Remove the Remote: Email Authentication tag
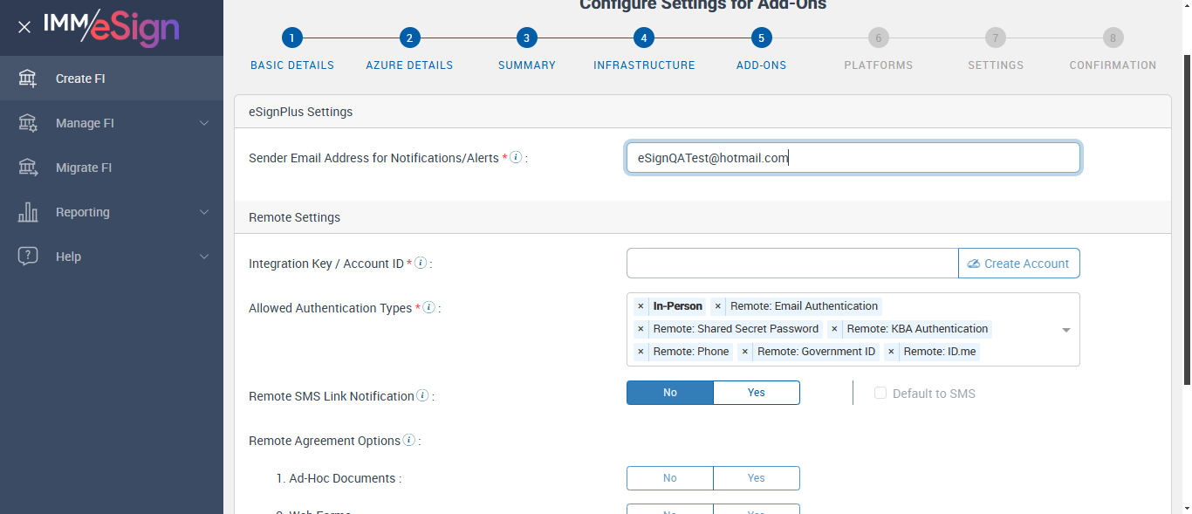The height and width of the screenshot is (514, 1192). (x=718, y=306)
